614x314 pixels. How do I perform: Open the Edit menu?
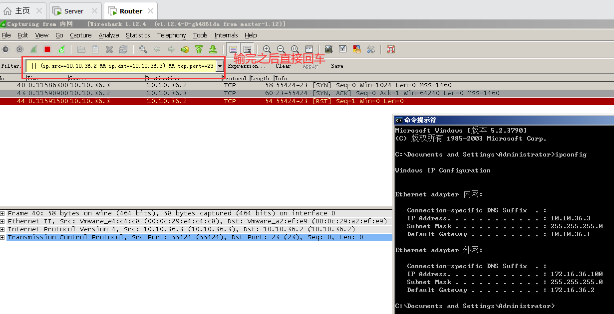pyautogui.click(x=22, y=35)
